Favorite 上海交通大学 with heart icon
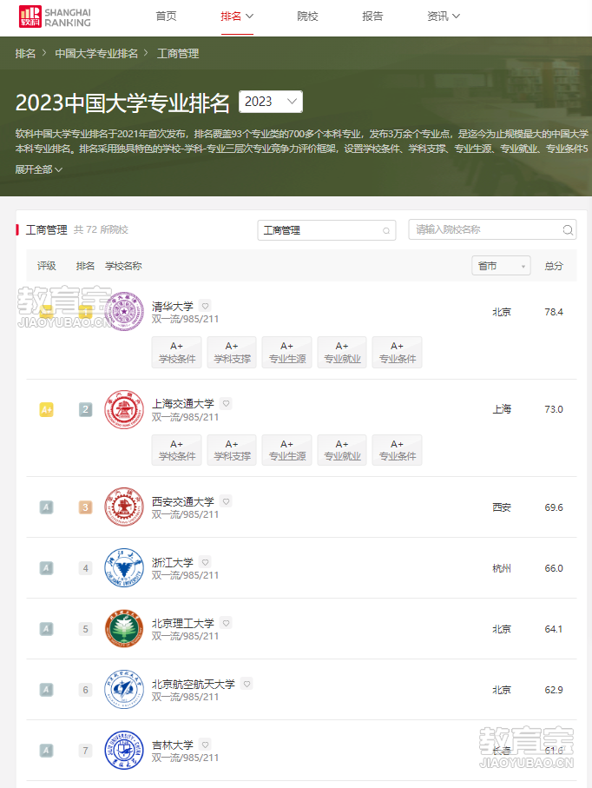The image size is (592, 788). point(226,403)
